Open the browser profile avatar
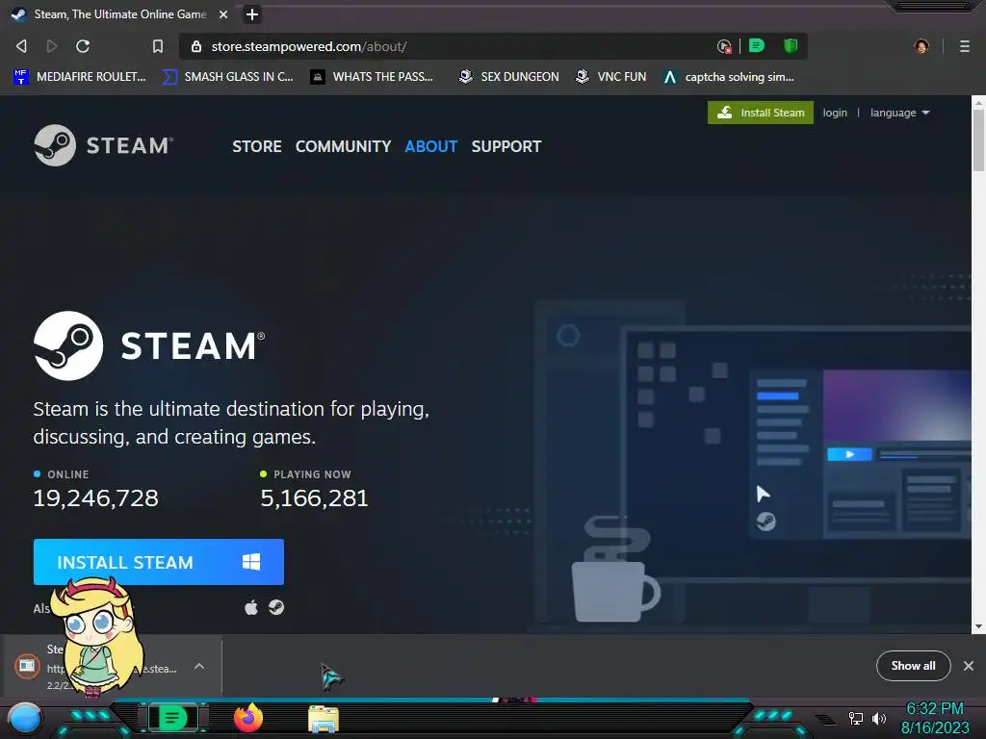The height and width of the screenshot is (739, 986). [921, 46]
